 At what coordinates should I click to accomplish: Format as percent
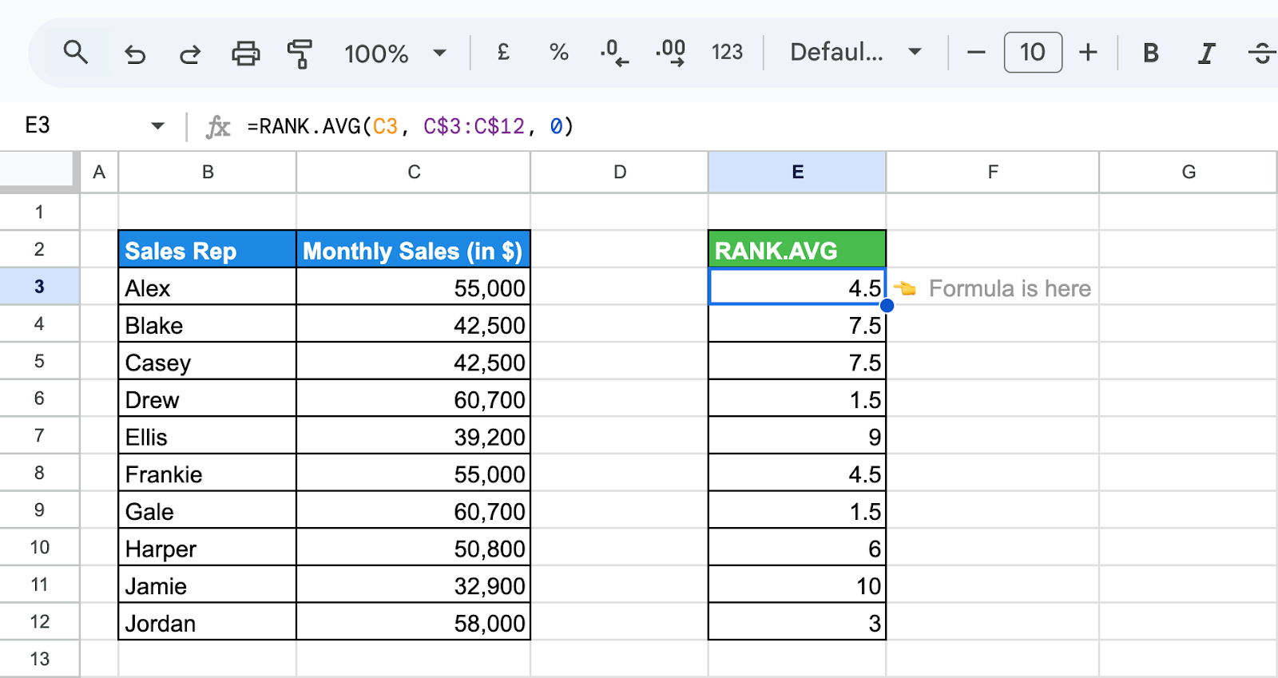click(x=559, y=53)
